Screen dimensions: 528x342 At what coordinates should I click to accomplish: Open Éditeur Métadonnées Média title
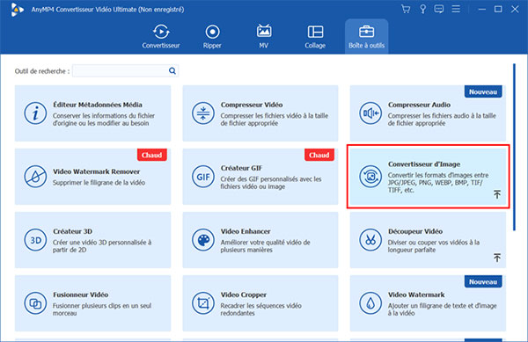click(98, 105)
